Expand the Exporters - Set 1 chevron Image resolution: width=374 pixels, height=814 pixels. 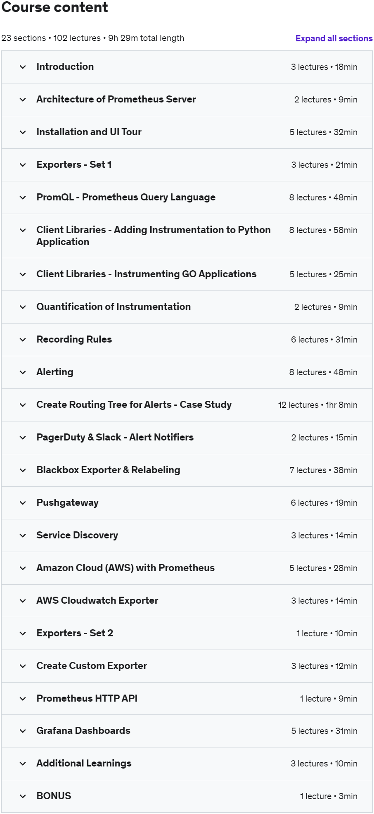coord(23,165)
